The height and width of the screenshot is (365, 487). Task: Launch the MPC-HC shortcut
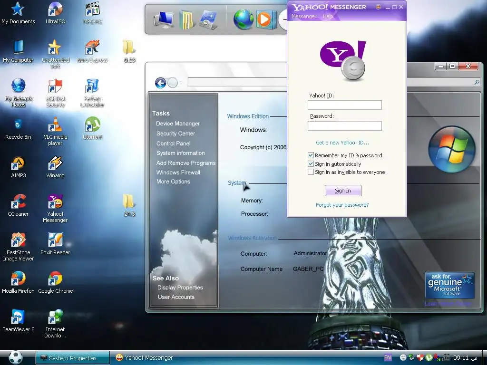click(92, 13)
